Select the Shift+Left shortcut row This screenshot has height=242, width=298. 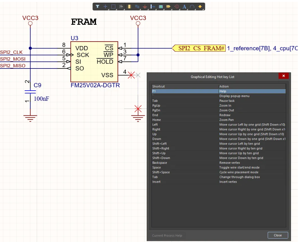pos(219,144)
